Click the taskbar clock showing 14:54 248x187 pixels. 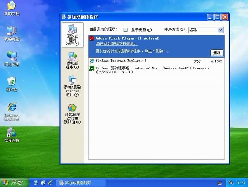coord(241,183)
